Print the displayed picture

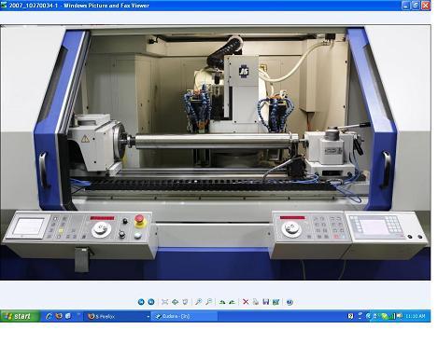(256, 302)
